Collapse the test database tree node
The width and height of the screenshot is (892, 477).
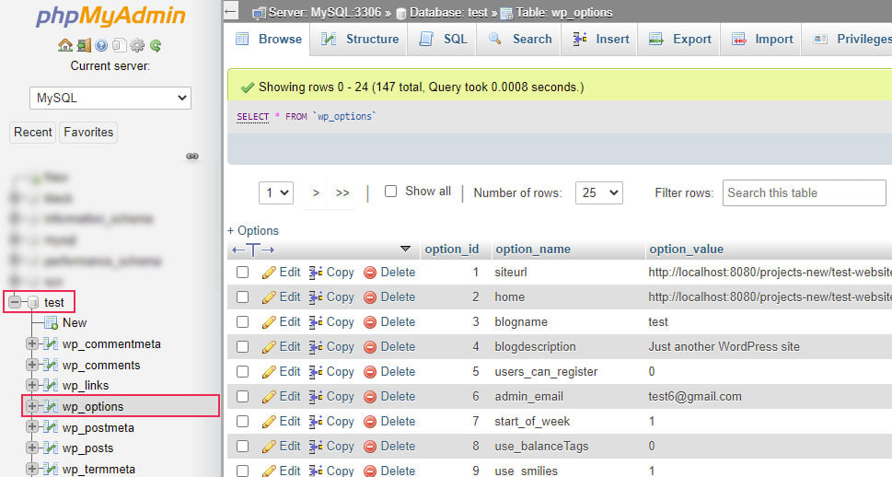coord(15,302)
